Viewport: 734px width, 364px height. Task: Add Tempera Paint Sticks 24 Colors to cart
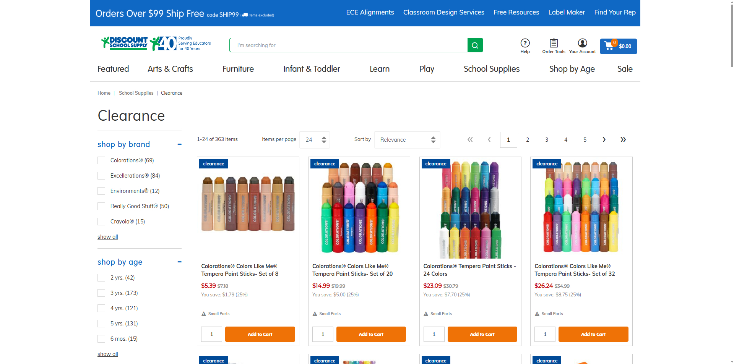(x=482, y=334)
